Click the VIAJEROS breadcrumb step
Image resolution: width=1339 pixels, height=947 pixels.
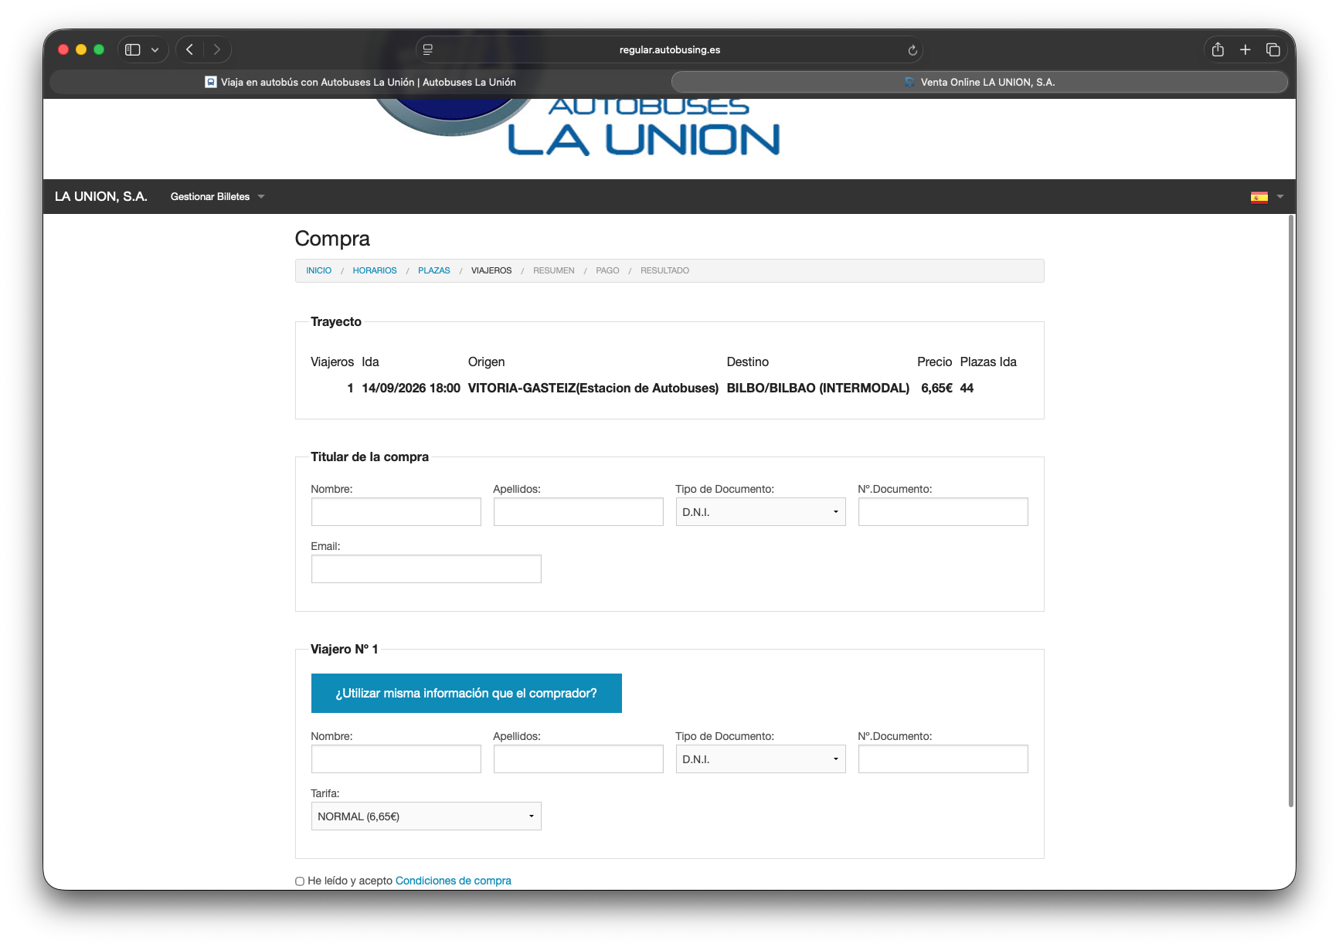click(x=491, y=270)
